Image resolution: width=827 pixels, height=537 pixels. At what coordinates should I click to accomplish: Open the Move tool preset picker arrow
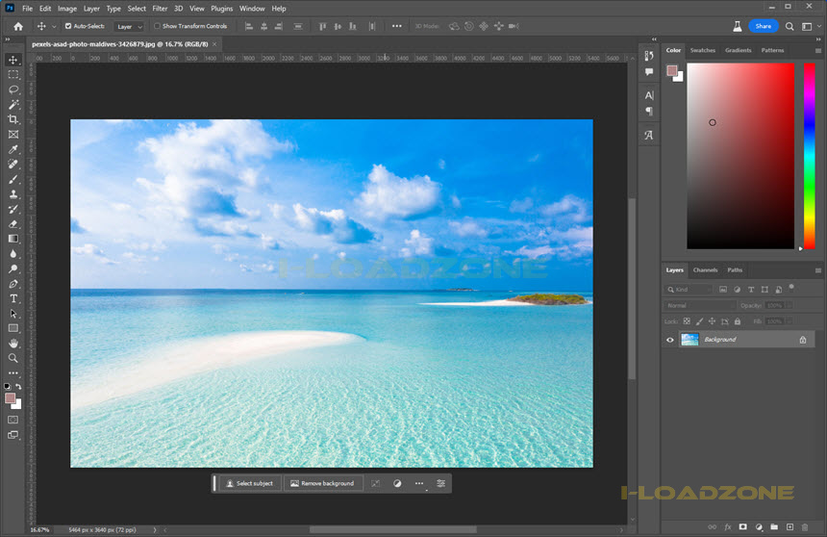(54, 26)
